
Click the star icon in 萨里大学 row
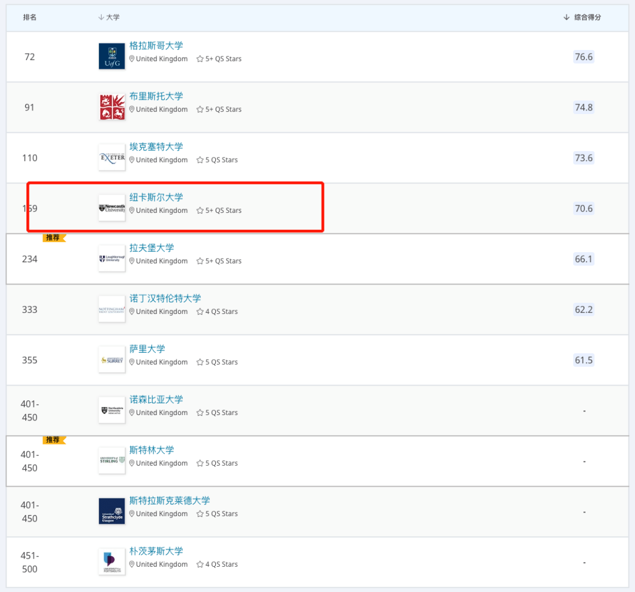click(200, 362)
